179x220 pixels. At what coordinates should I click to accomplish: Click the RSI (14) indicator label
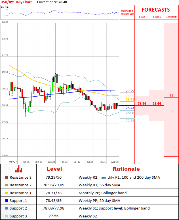[x=5, y=7]
